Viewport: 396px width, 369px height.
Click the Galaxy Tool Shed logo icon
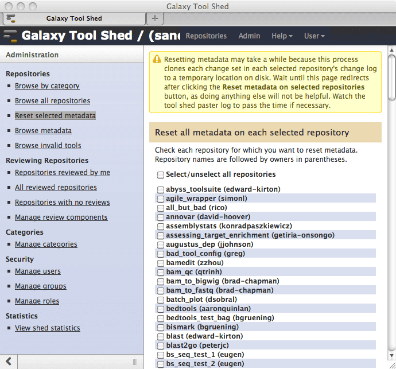click(x=10, y=36)
